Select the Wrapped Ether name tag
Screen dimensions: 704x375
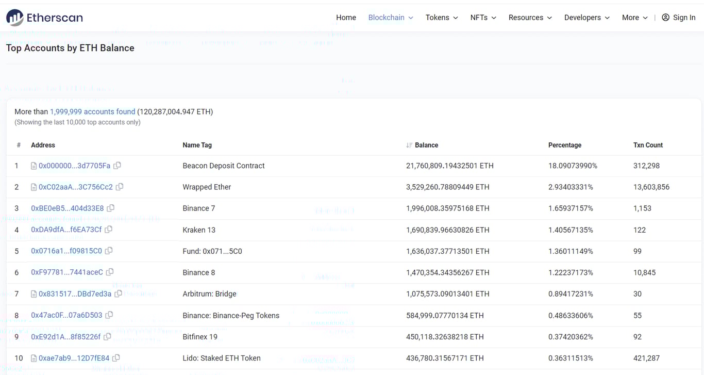[x=207, y=187]
